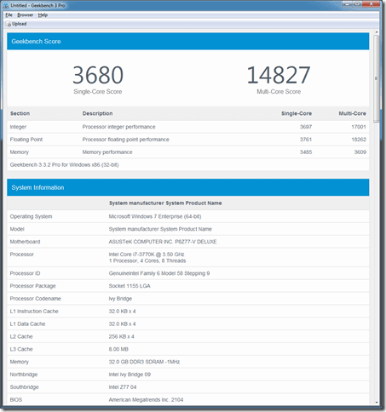This screenshot has width=386, height=412.
Task: Select Integer multi-core value 17001
Action: pyautogui.click(x=359, y=127)
